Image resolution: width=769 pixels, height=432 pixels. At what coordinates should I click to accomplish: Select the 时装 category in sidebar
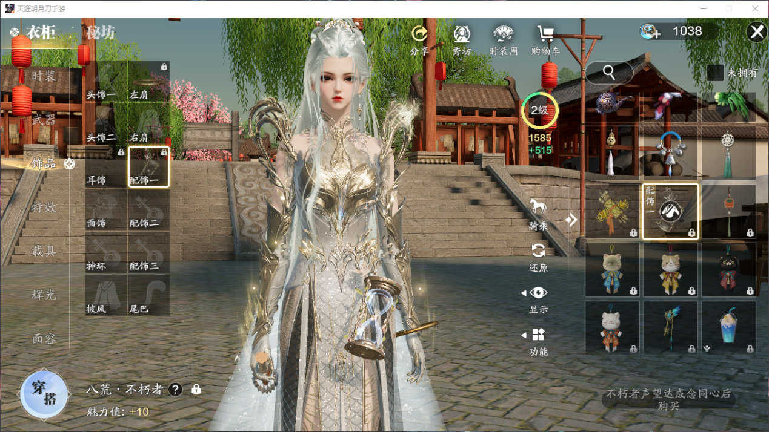click(x=44, y=76)
